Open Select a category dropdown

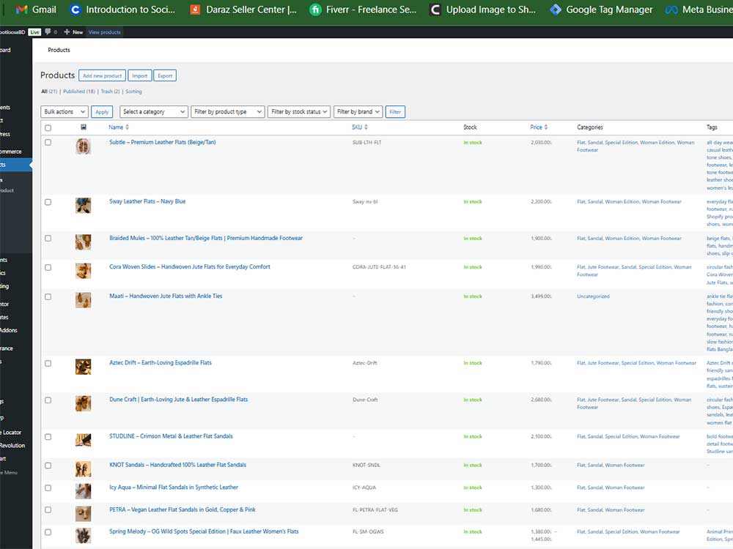tap(154, 111)
